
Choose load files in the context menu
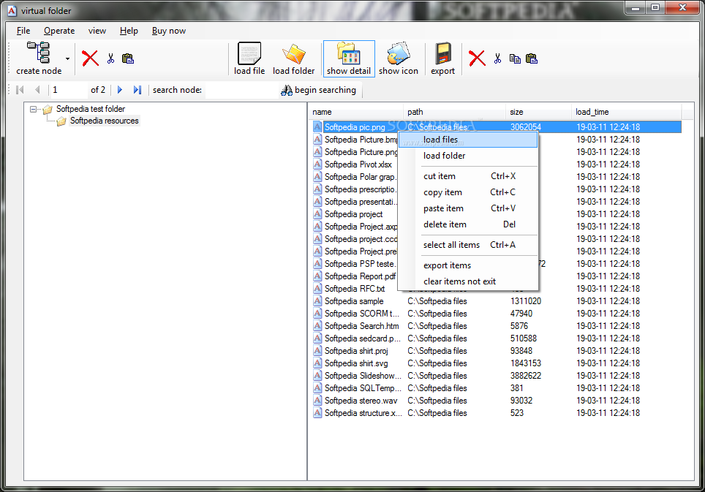coord(468,140)
